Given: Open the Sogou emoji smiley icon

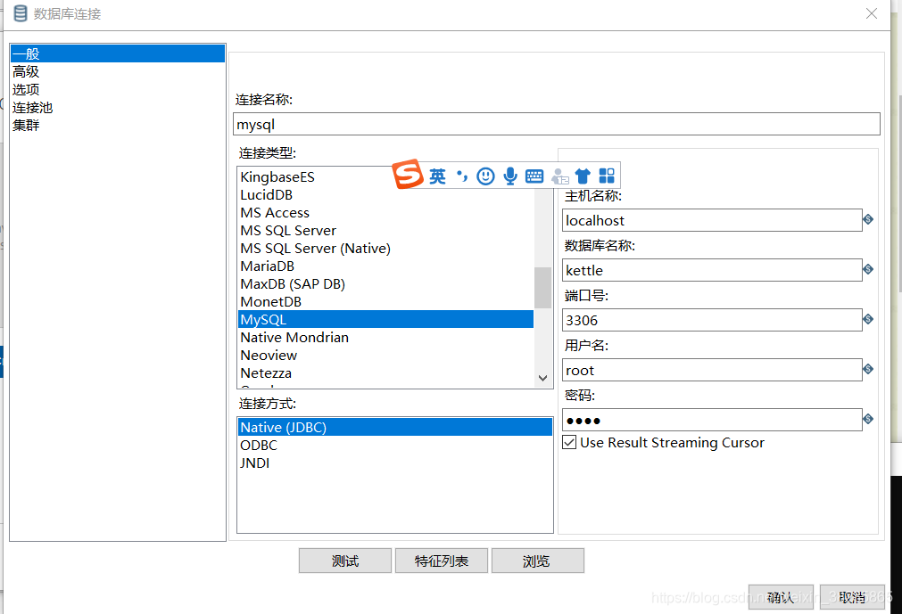Looking at the screenshot, I should click(485, 176).
